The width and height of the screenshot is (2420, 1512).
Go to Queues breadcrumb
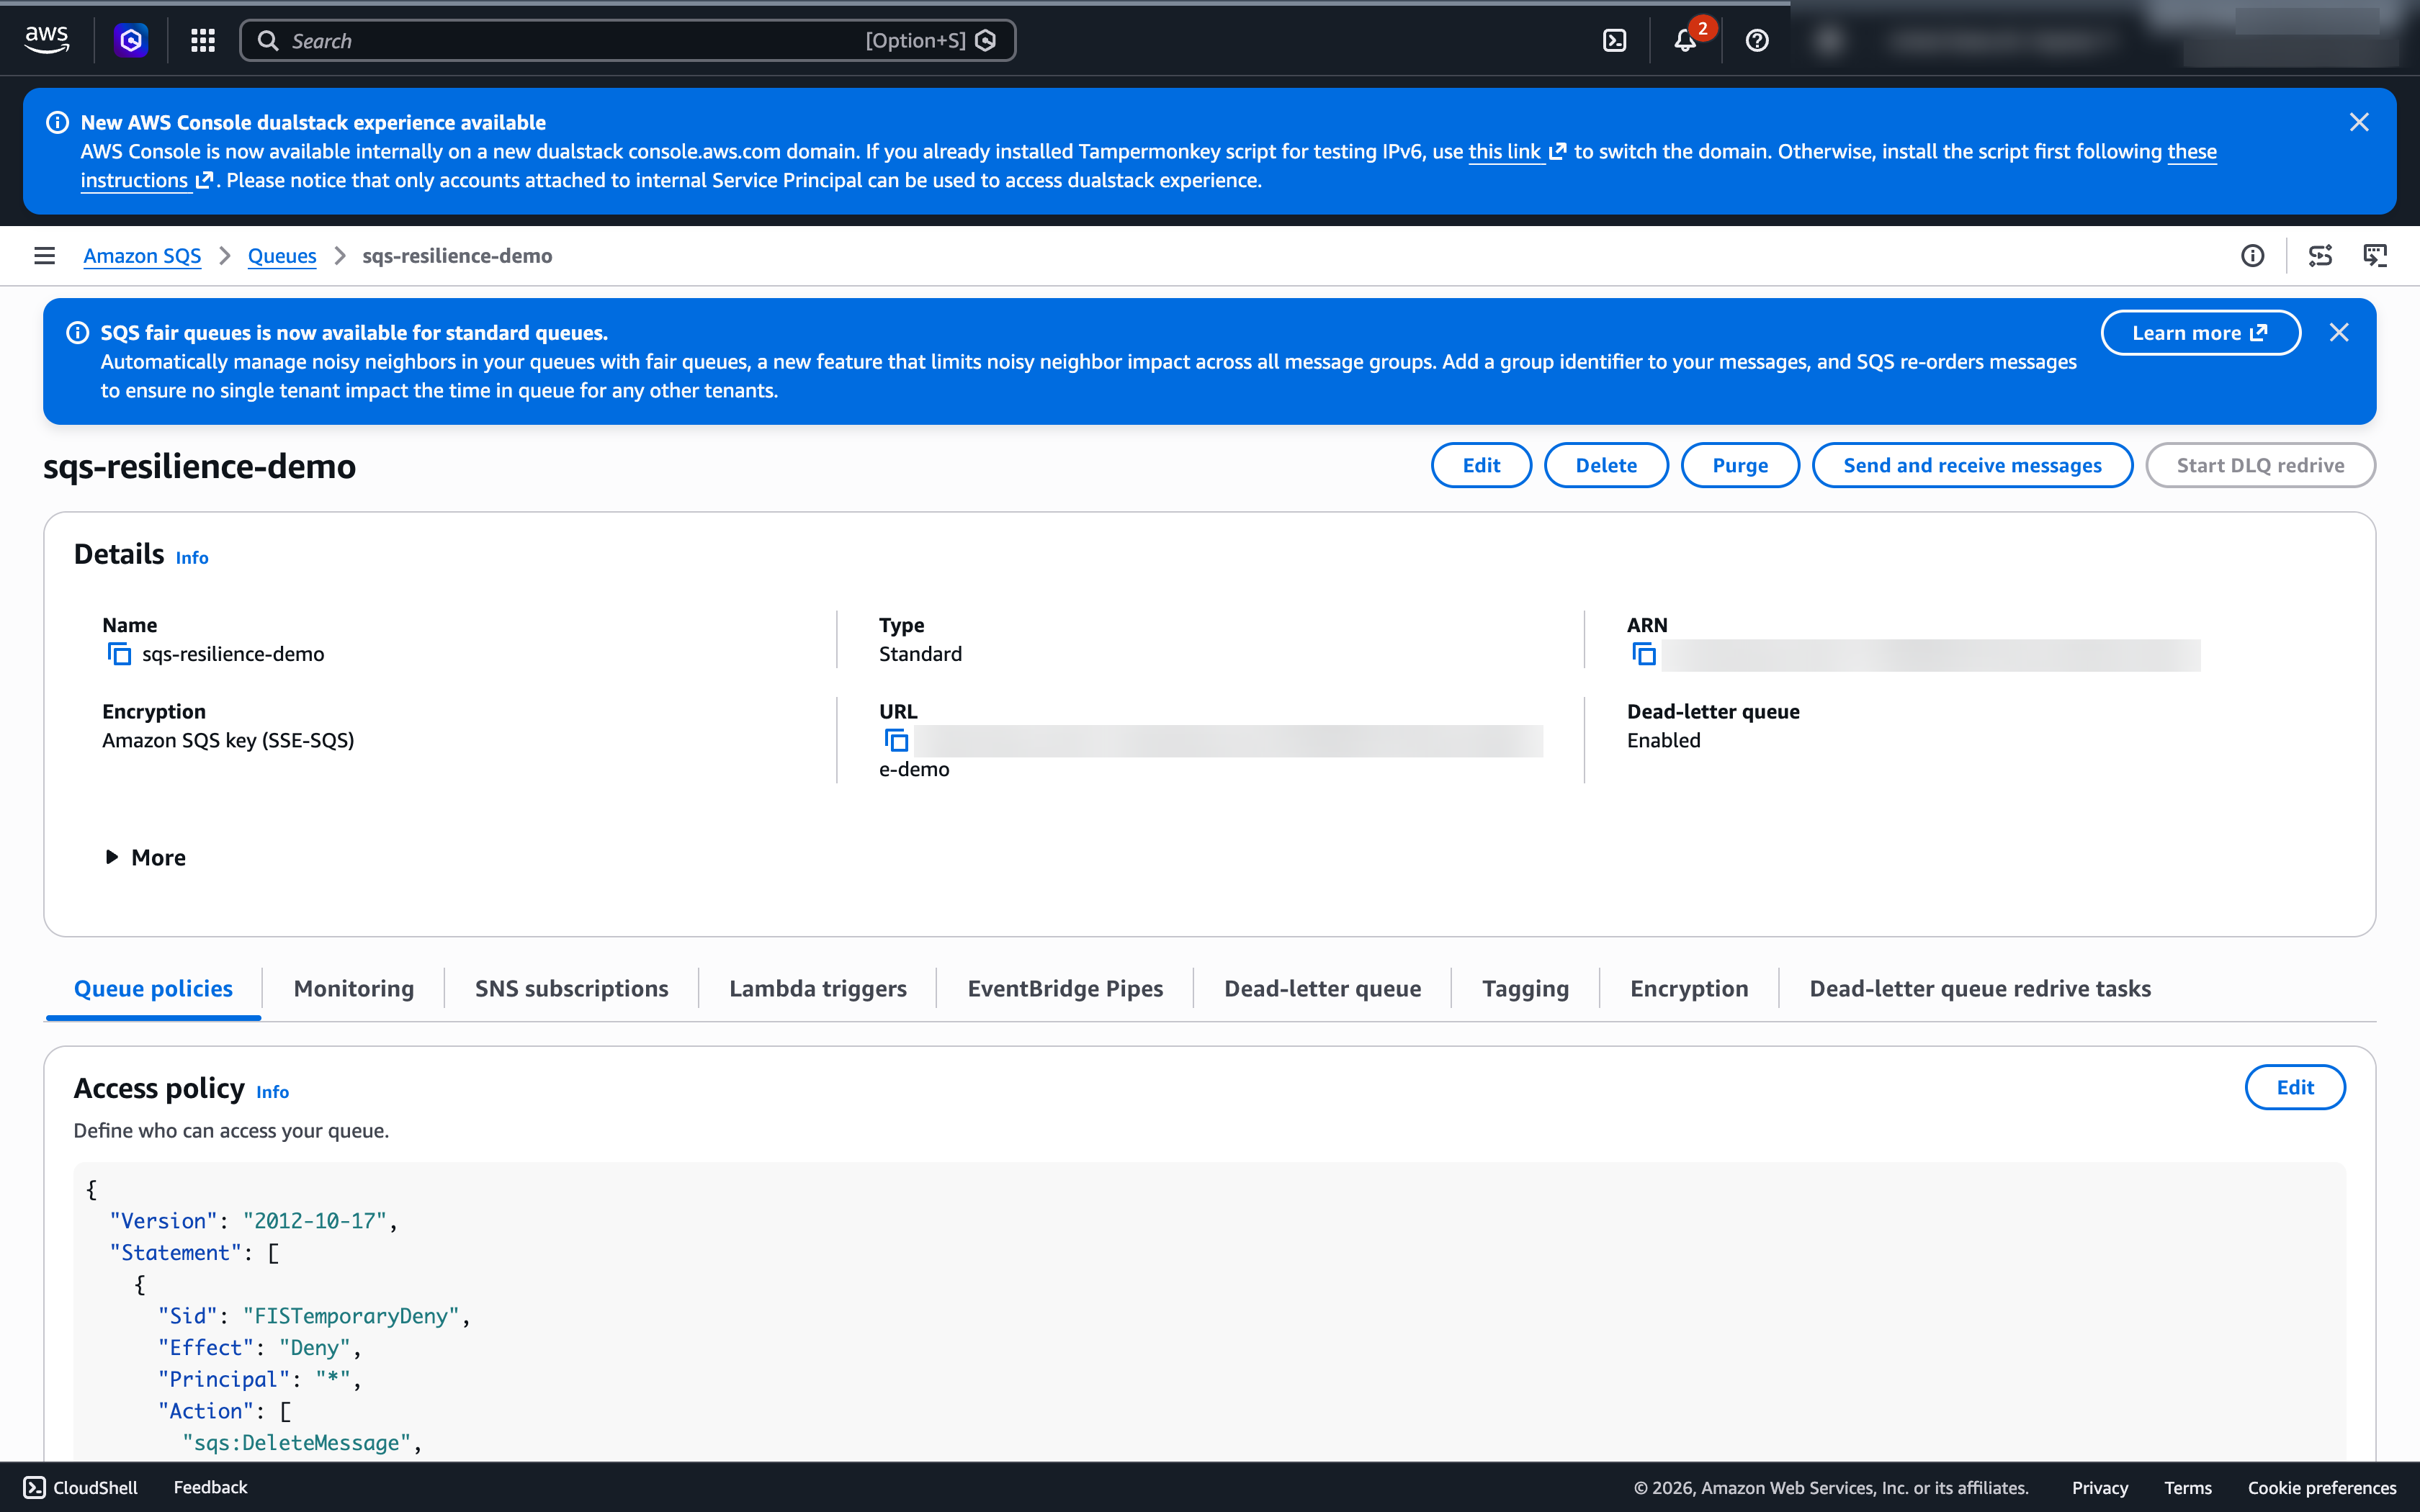pos(282,256)
